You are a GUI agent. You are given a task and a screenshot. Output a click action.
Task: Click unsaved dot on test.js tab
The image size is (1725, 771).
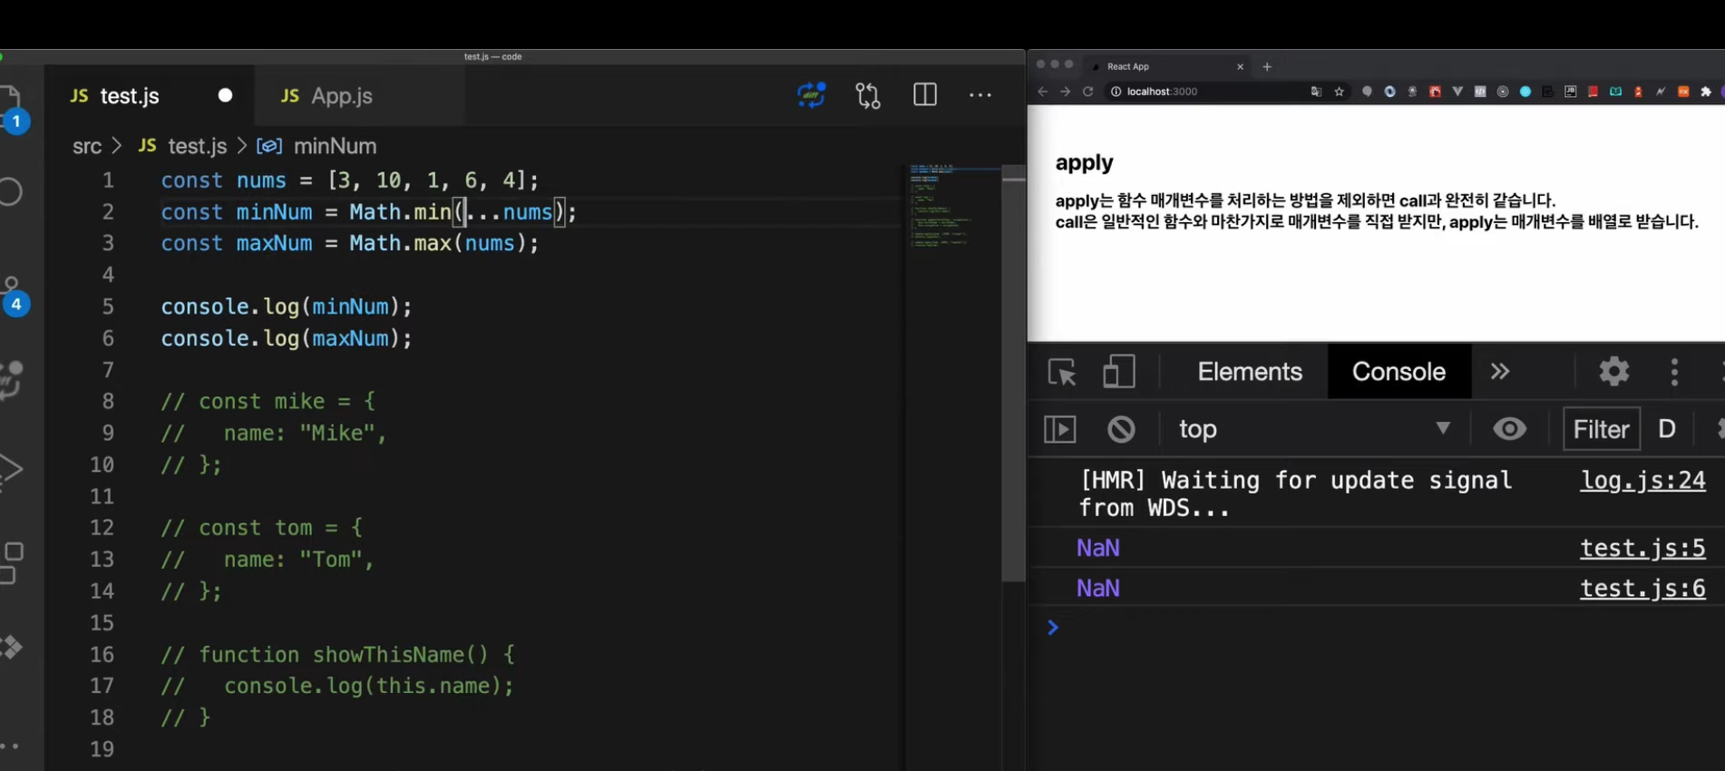pos(225,95)
